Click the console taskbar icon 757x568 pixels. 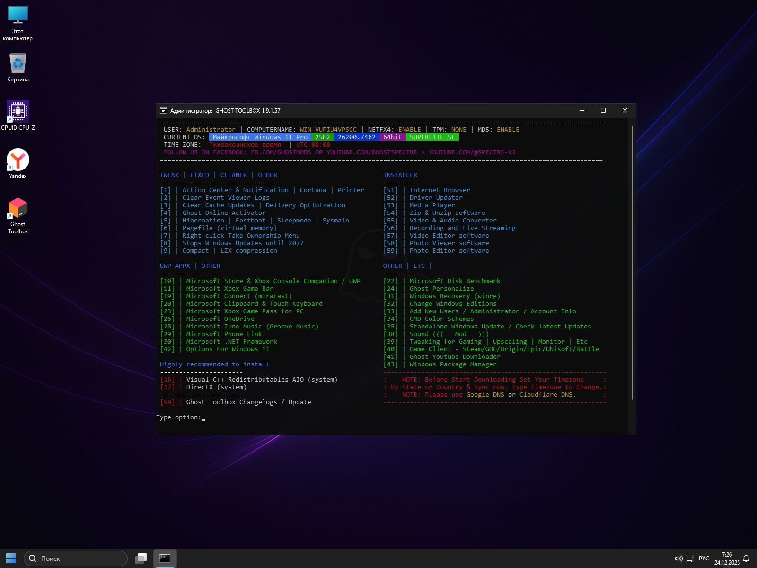tap(165, 559)
